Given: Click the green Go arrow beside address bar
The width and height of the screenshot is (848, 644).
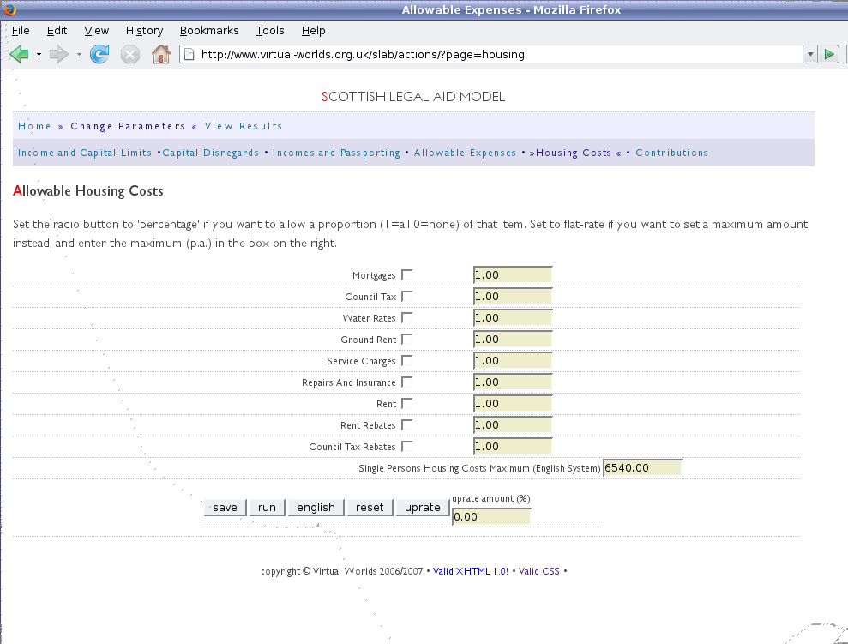Looking at the screenshot, I should pos(829,54).
